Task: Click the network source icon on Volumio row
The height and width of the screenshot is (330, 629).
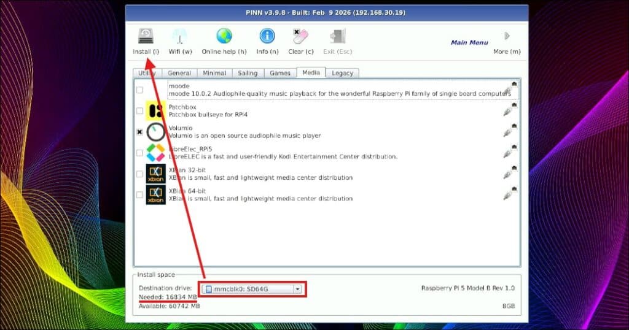Action: click(x=510, y=130)
